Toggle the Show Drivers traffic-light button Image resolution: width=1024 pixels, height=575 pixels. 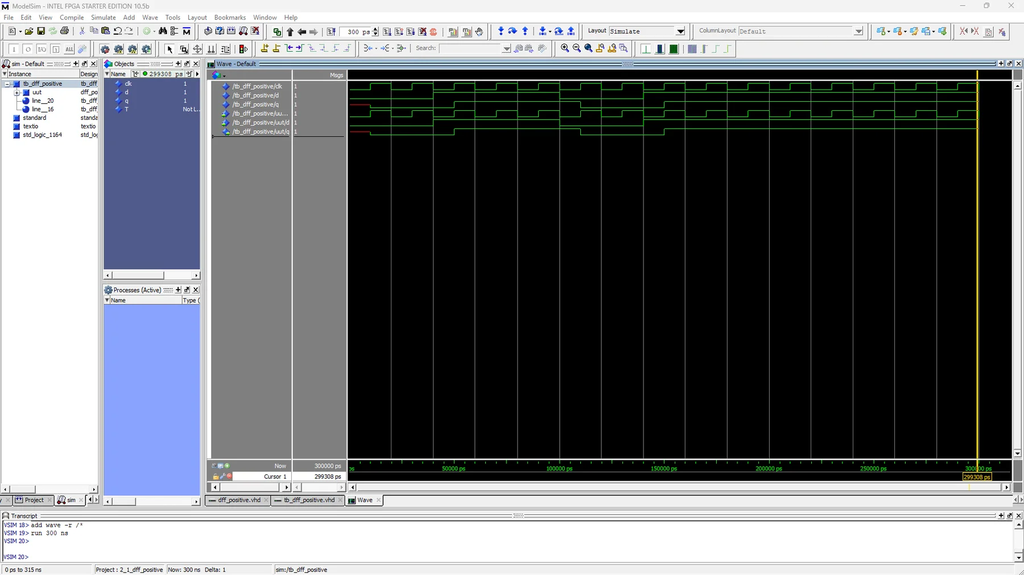coord(243,49)
